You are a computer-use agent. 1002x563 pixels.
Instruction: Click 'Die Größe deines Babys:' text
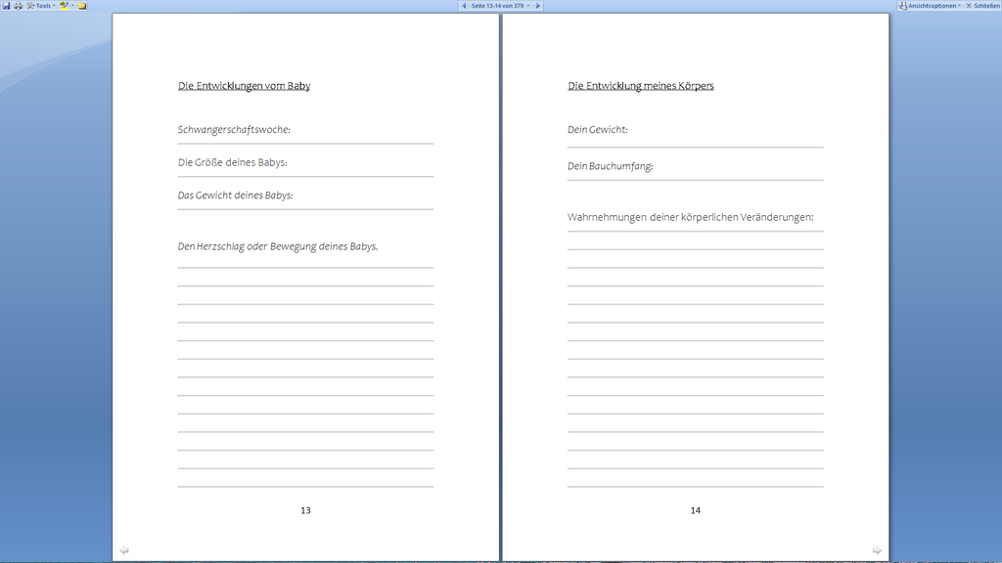(x=233, y=162)
